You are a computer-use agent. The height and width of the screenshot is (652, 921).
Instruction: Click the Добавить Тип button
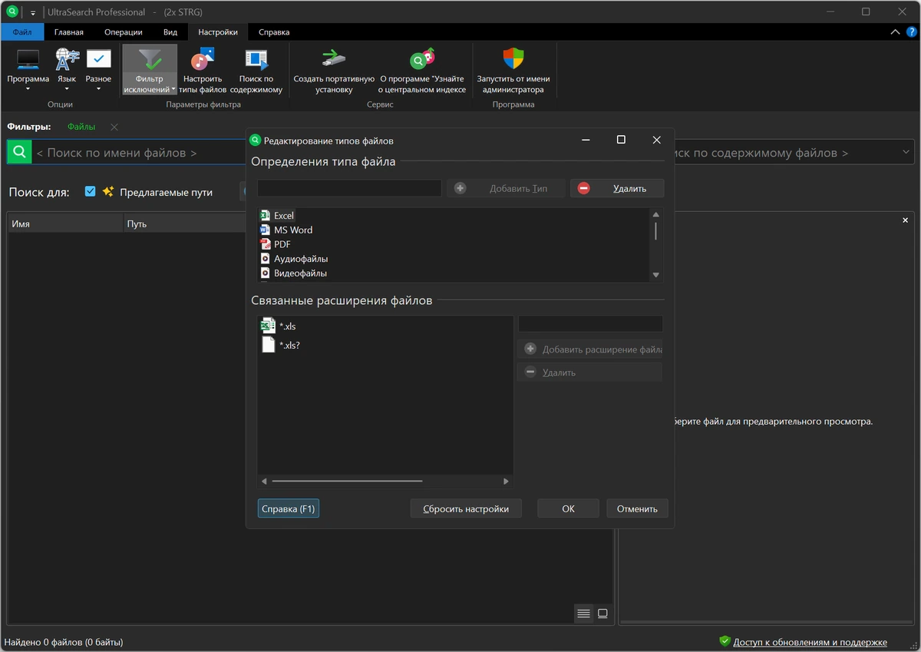pyautogui.click(x=507, y=188)
